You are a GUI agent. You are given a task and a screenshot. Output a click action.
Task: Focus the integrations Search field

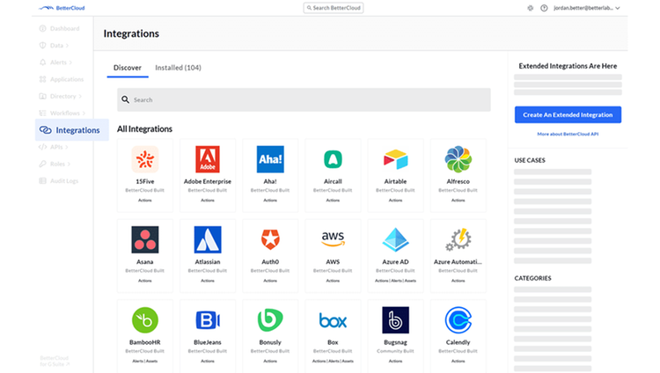[x=304, y=99]
